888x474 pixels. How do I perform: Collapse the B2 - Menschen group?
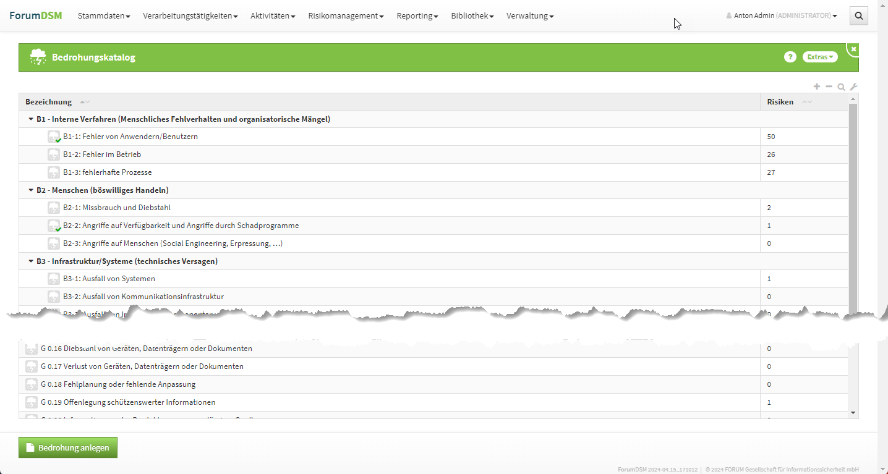pyautogui.click(x=31, y=190)
